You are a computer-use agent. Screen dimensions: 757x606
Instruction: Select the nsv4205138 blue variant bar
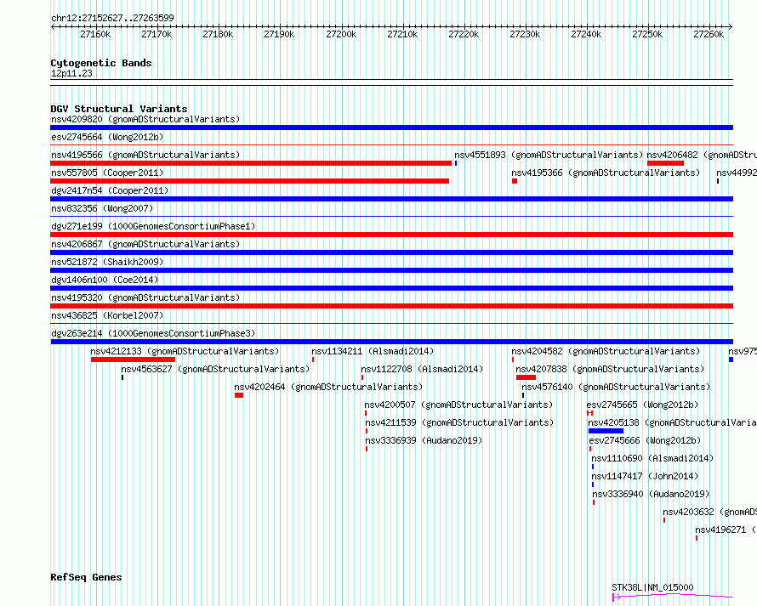click(606, 431)
